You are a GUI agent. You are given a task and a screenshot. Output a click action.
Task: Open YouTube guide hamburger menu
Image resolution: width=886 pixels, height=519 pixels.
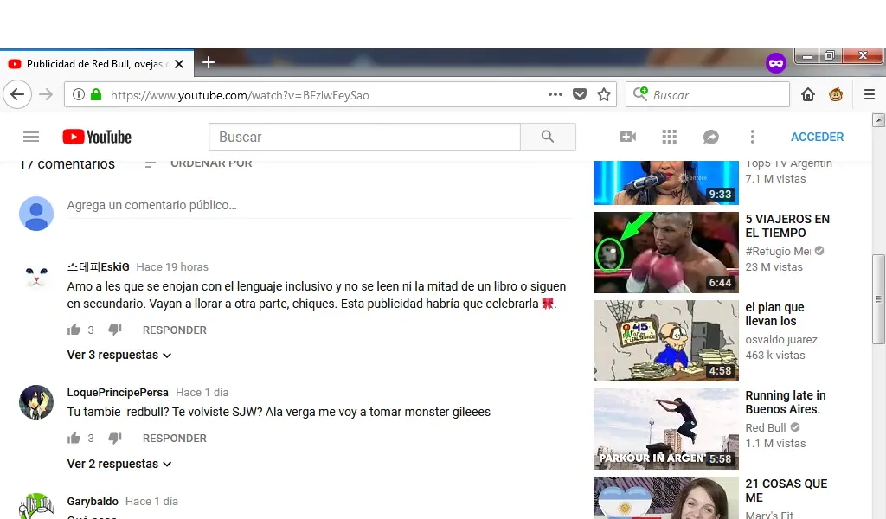[31, 137]
